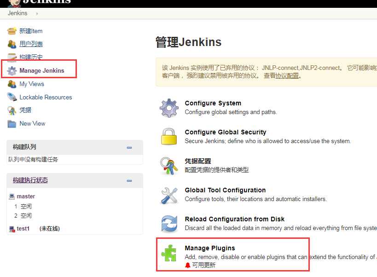
Task: Open Manage Plugins heading
Action: click(x=210, y=248)
